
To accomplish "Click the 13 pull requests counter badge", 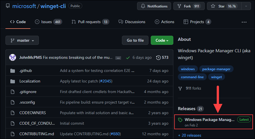I will point(106,22).
